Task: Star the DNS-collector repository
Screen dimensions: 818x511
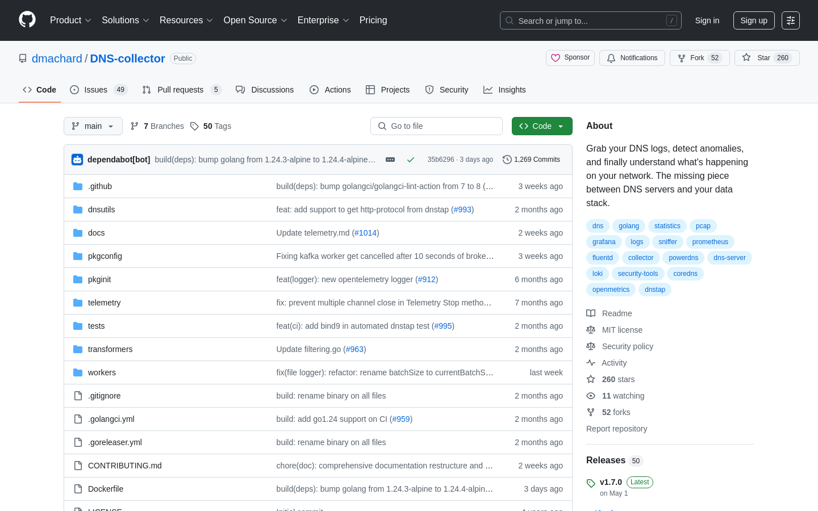Action: pos(767,58)
